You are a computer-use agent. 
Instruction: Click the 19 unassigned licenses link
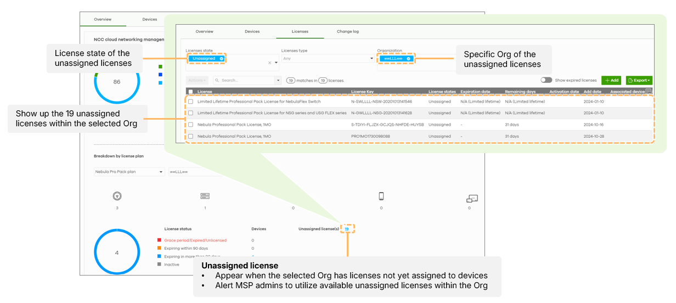tap(347, 229)
